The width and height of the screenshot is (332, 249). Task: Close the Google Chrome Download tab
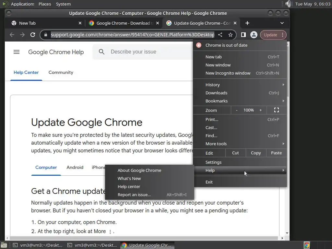(158, 23)
